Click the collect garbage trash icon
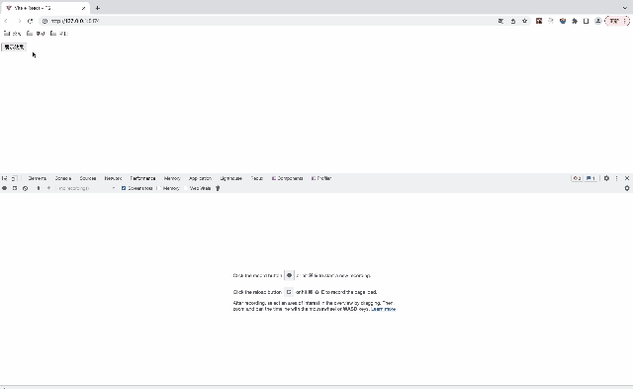This screenshot has width=633, height=389. [x=218, y=188]
